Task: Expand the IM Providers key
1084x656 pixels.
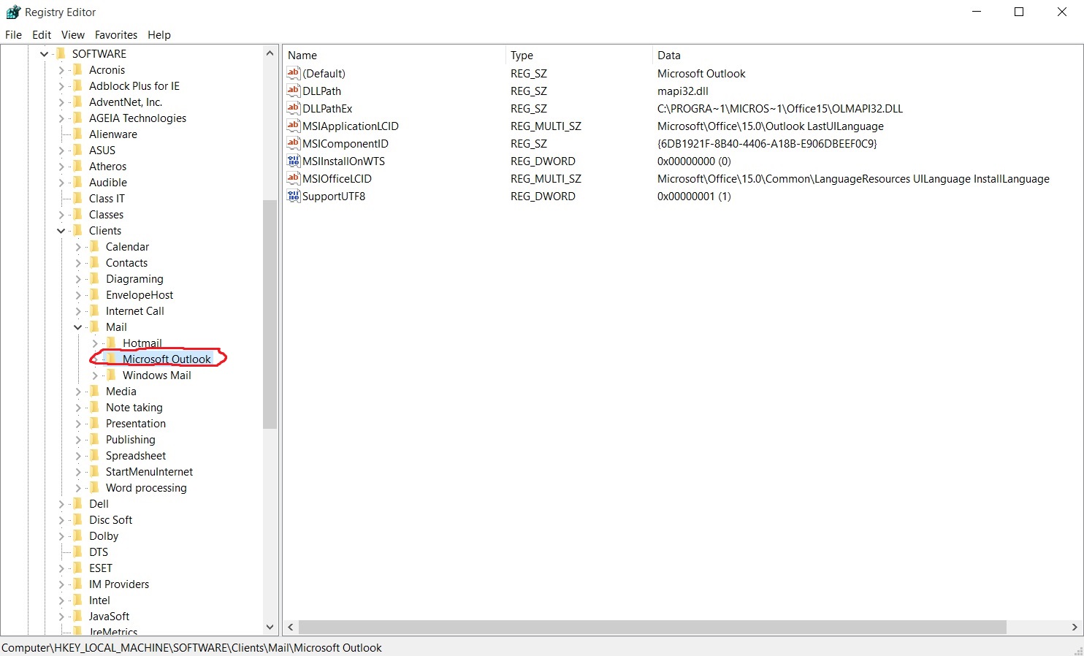Action: click(61, 584)
